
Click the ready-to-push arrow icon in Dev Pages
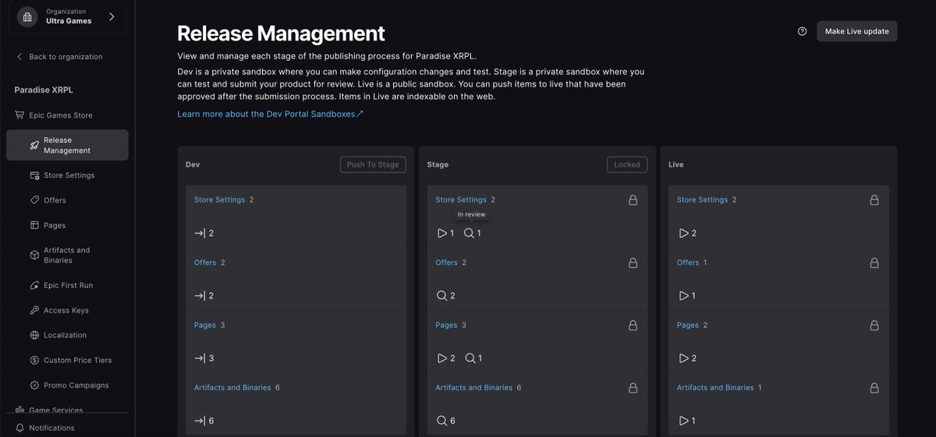200,358
